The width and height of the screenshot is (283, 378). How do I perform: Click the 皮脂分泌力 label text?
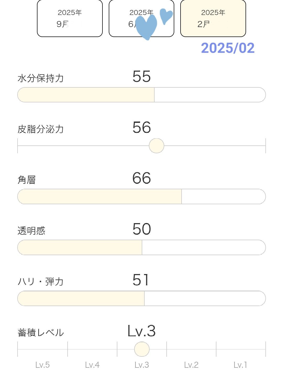point(41,129)
